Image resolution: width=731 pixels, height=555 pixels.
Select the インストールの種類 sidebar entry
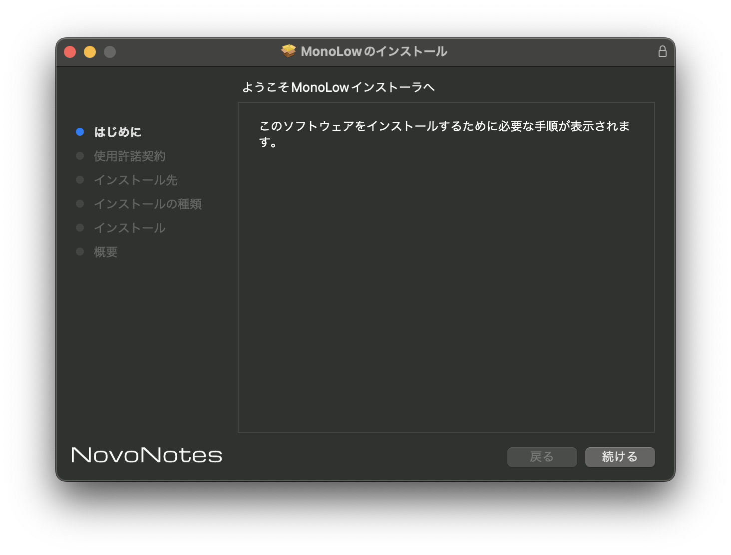[148, 204]
